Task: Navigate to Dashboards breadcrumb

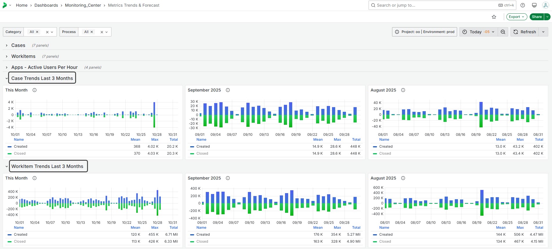Action: point(46,5)
